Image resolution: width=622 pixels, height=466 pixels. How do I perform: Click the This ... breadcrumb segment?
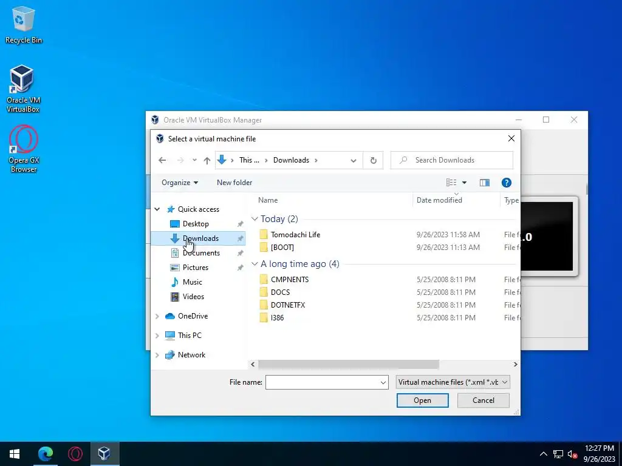[249, 160]
